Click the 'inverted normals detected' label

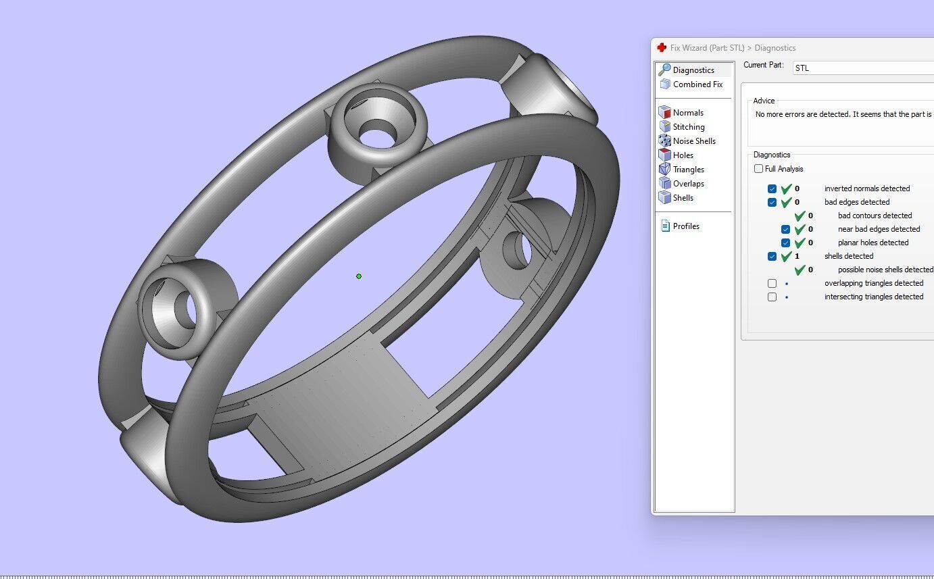click(x=867, y=188)
